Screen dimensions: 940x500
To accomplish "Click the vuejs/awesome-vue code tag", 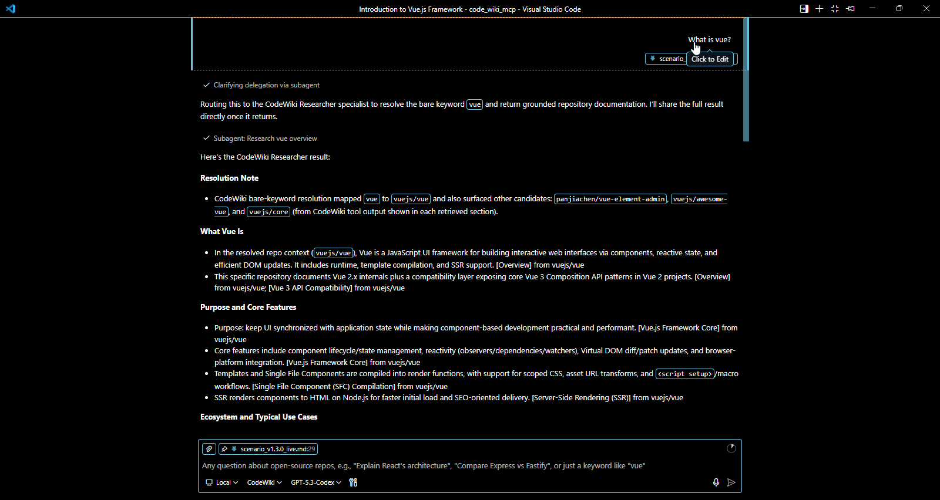I will click(699, 199).
